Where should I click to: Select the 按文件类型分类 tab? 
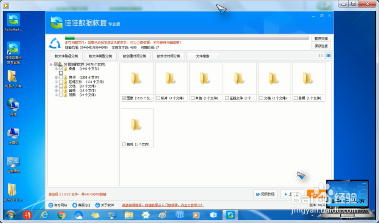pyautogui.click(x=100, y=56)
